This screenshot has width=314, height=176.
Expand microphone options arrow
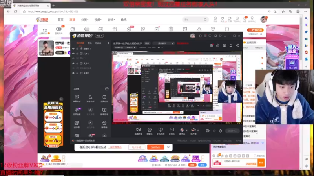click(187, 130)
